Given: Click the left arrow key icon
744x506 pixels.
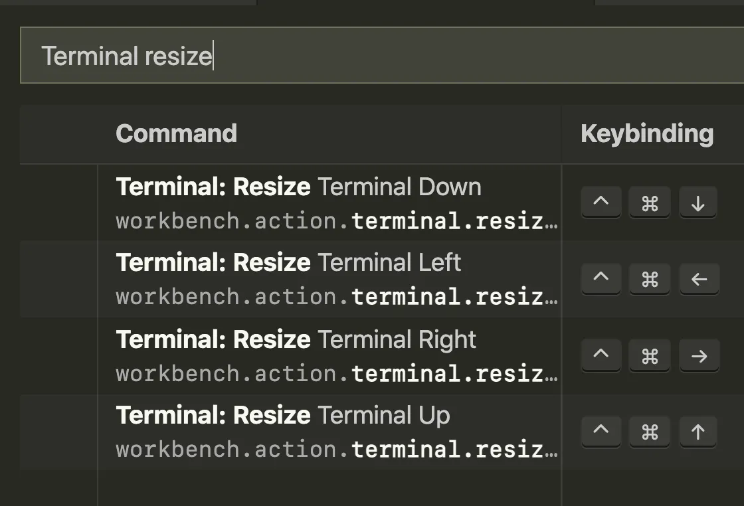Looking at the screenshot, I should 698,279.
